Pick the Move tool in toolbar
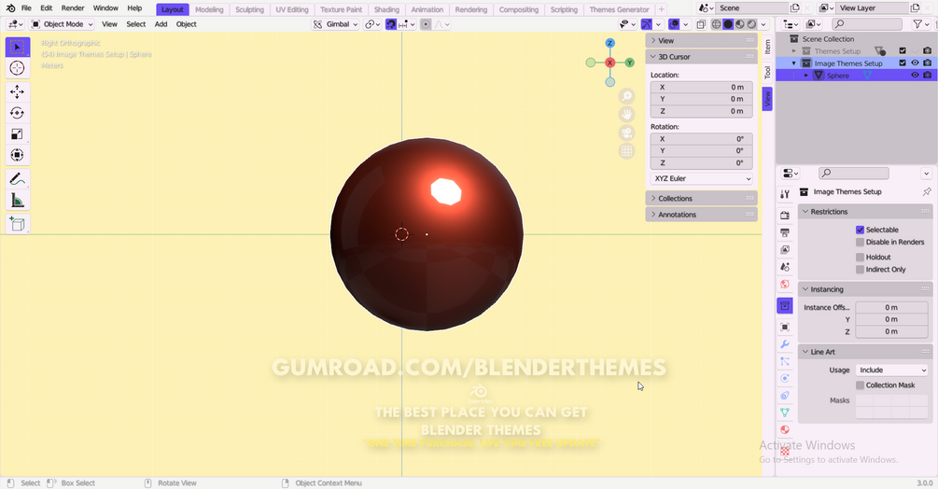 click(17, 91)
